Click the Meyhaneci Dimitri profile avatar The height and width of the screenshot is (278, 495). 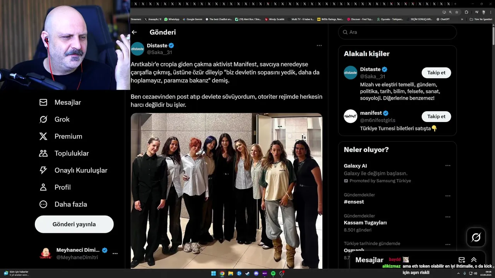click(x=46, y=254)
